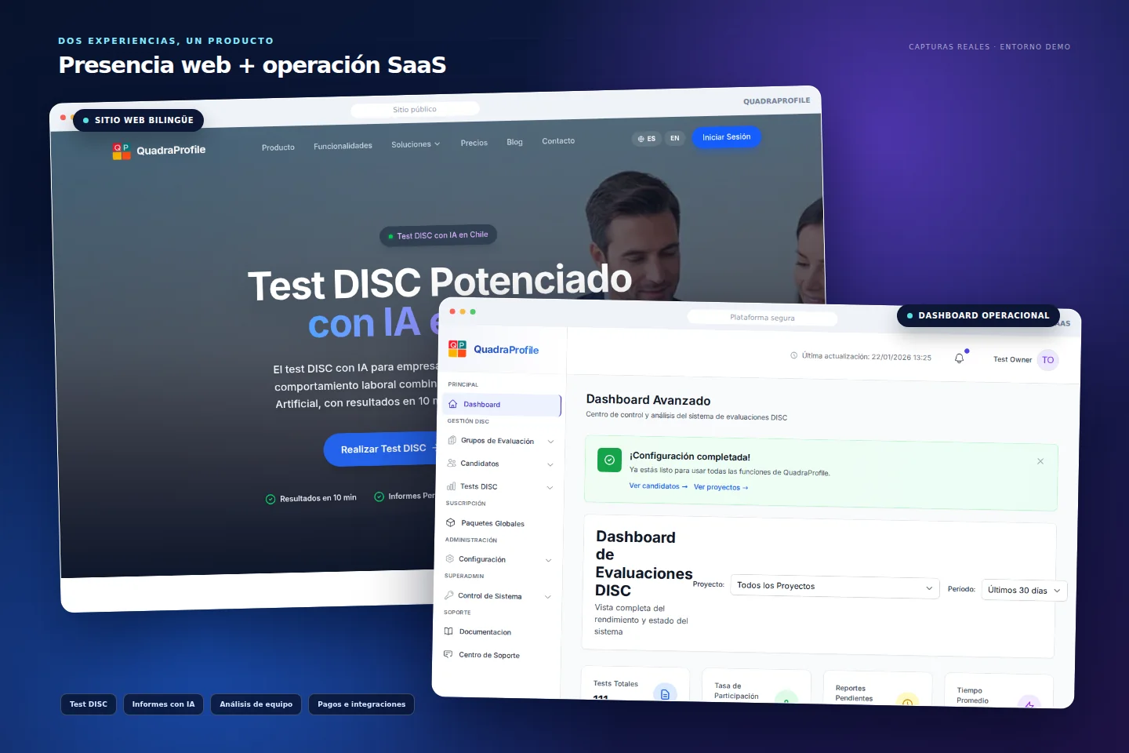This screenshot has width=1129, height=753.
Task: Click the Tests DISC chart icon
Action: (x=451, y=486)
